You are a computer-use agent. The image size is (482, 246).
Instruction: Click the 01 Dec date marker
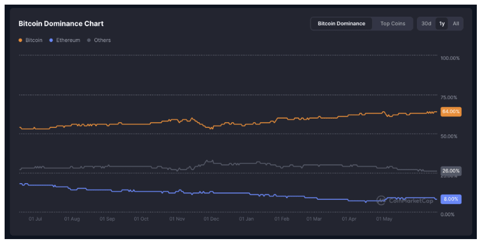(x=211, y=219)
